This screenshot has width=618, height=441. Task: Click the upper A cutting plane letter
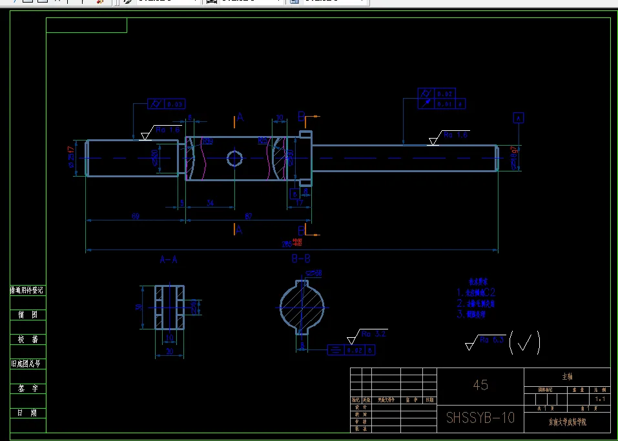click(240, 117)
